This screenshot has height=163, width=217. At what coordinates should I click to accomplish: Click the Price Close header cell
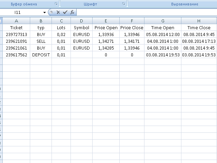click(x=132, y=28)
